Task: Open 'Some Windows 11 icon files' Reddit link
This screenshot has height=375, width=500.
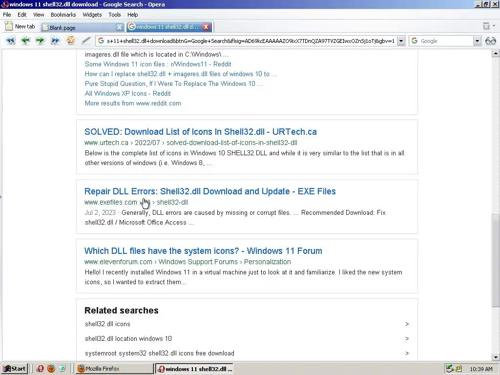Action: [x=158, y=64]
